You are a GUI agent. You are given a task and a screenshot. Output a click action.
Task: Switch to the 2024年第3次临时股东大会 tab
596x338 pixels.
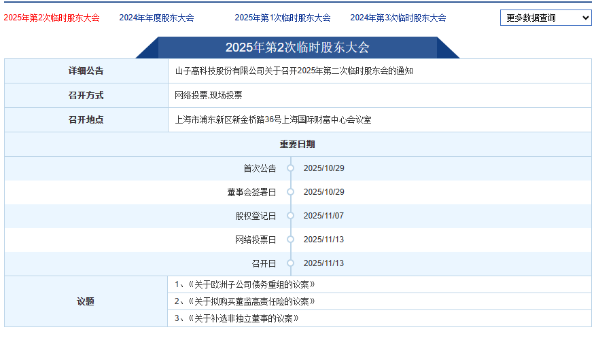click(x=398, y=18)
